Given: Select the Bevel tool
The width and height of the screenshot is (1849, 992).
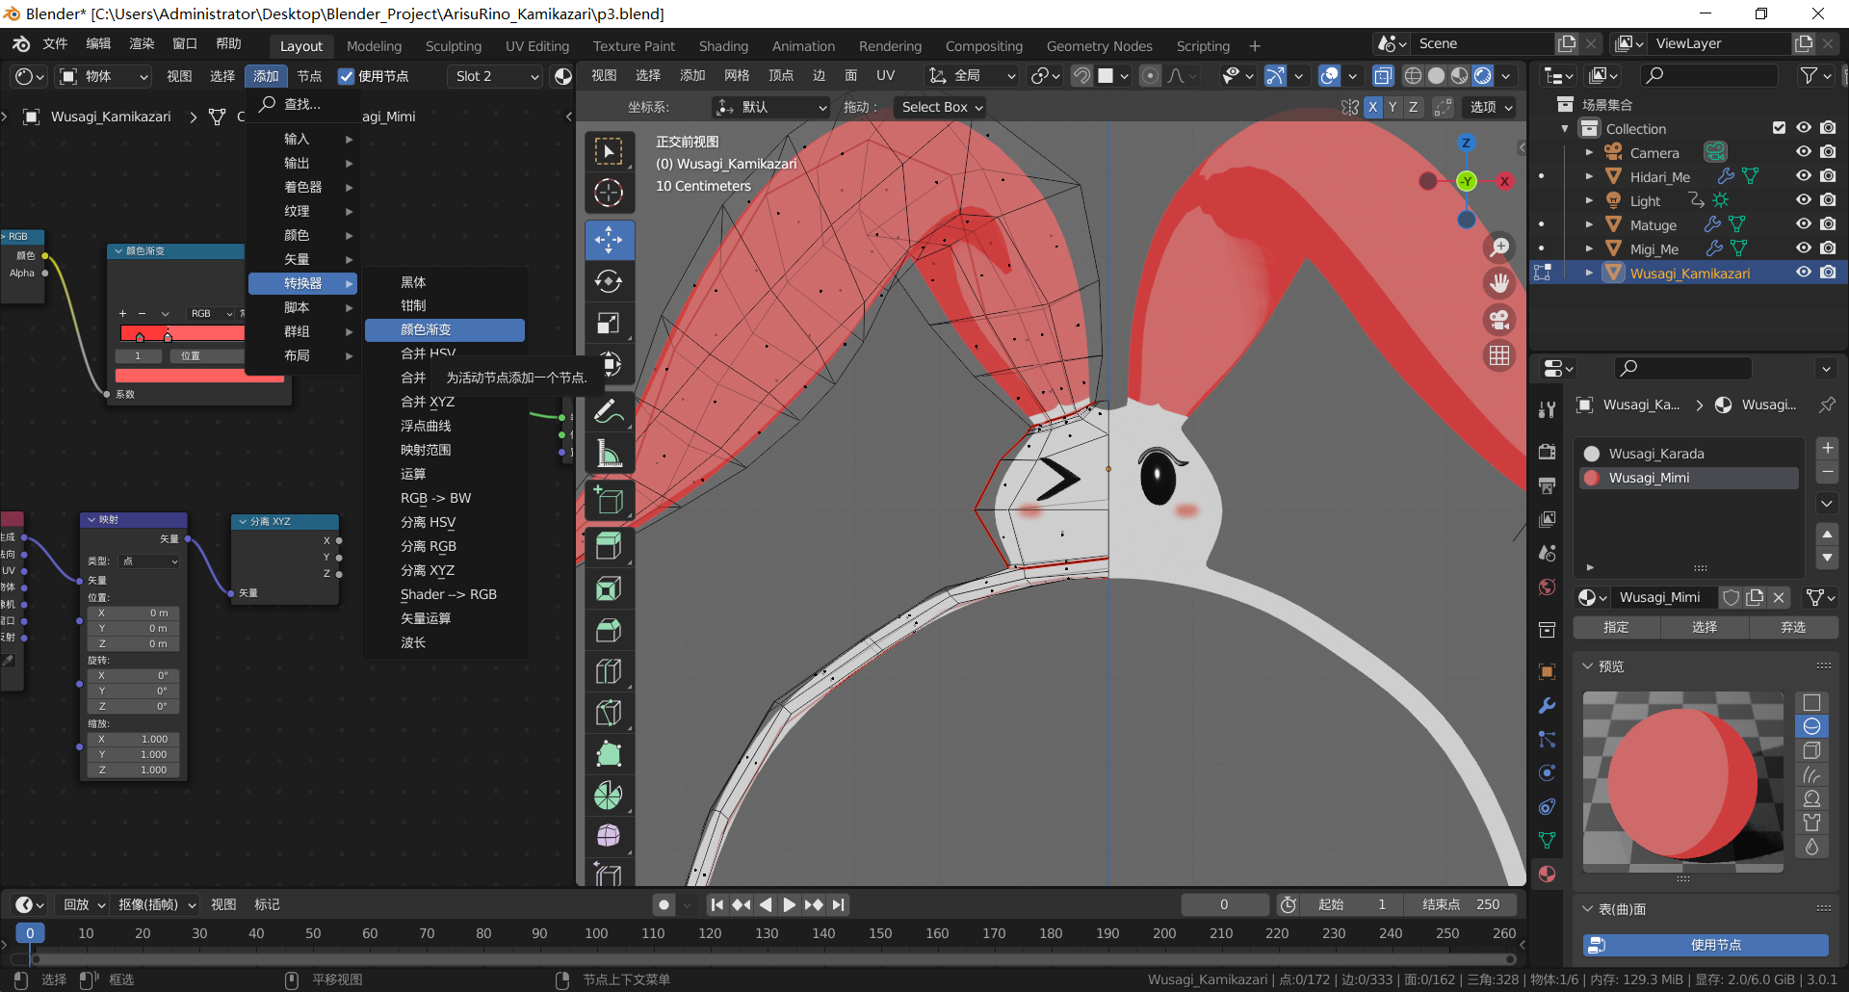Looking at the screenshot, I should [609, 630].
